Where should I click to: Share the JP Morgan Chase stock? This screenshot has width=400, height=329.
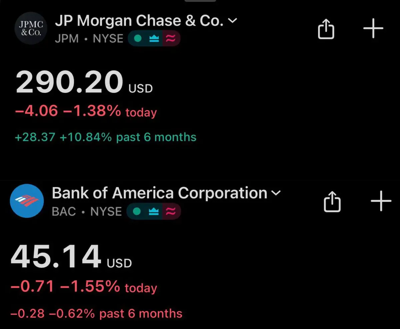pos(326,29)
